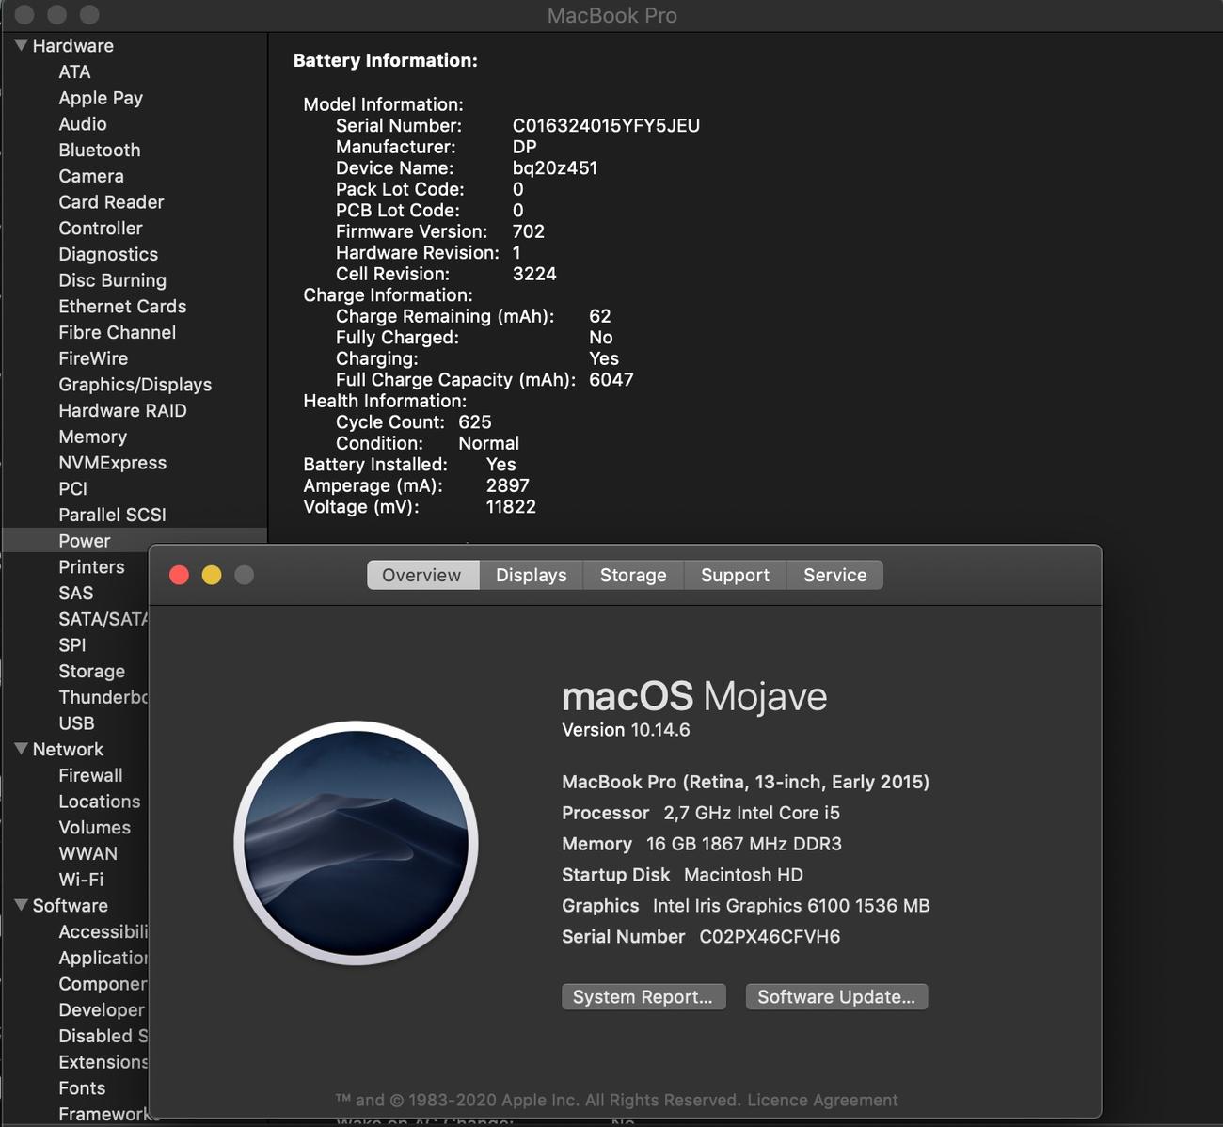
Task: Select Bluetooth in the hardware list
Action: coord(99,150)
